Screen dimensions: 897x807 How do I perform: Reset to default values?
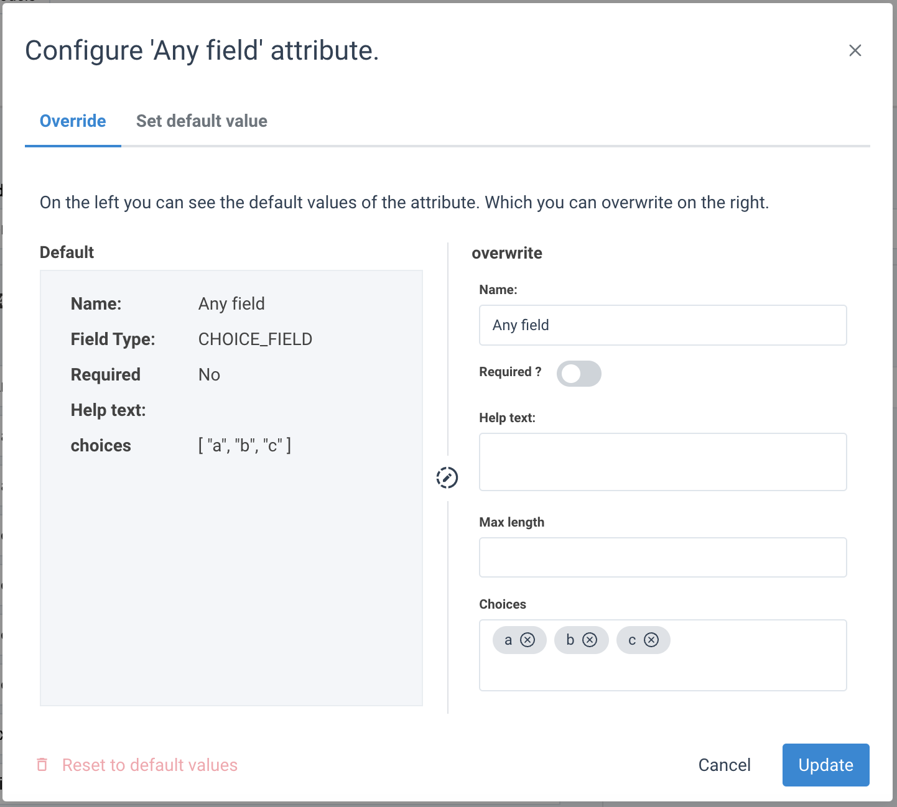pyautogui.click(x=149, y=765)
